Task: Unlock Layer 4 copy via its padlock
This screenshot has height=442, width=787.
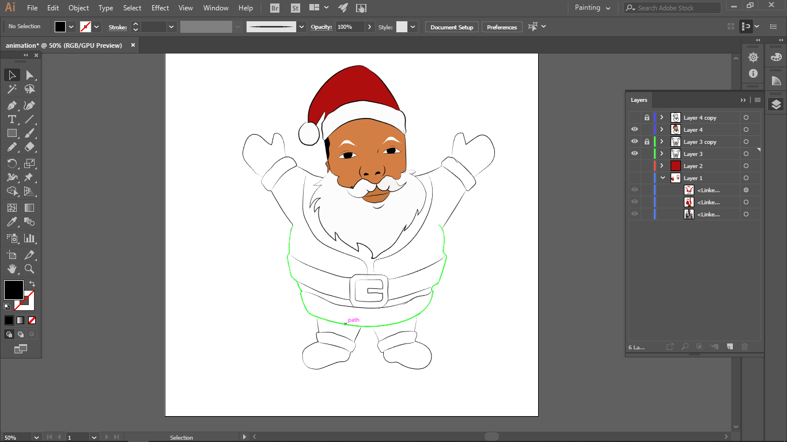Action: (x=646, y=117)
